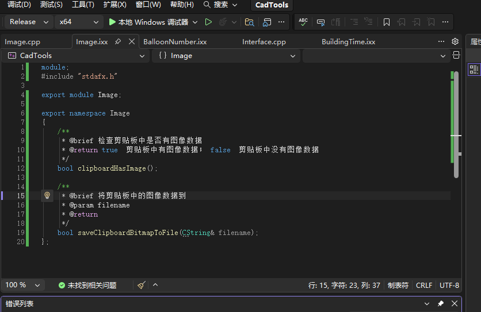Image resolution: width=481 pixels, height=312 pixels.
Task: Click the split editor window icon
Action: [456, 56]
